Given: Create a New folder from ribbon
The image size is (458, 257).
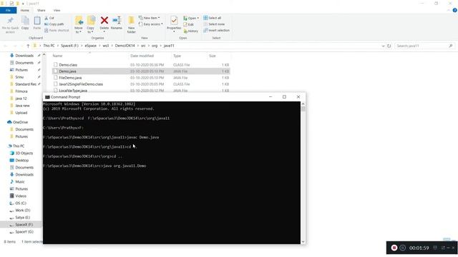Looking at the screenshot, I should [x=132, y=24].
